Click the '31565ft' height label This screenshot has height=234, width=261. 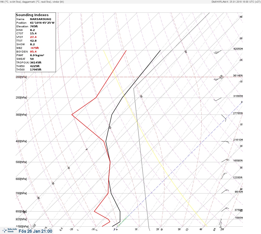pos(238,96)
